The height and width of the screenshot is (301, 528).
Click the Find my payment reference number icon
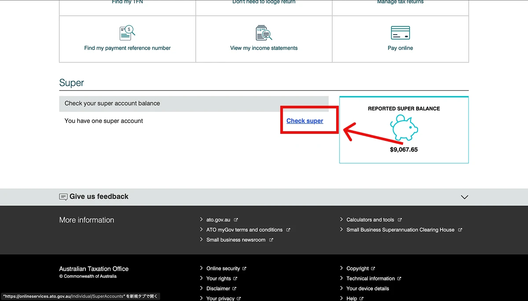(127, 33)
